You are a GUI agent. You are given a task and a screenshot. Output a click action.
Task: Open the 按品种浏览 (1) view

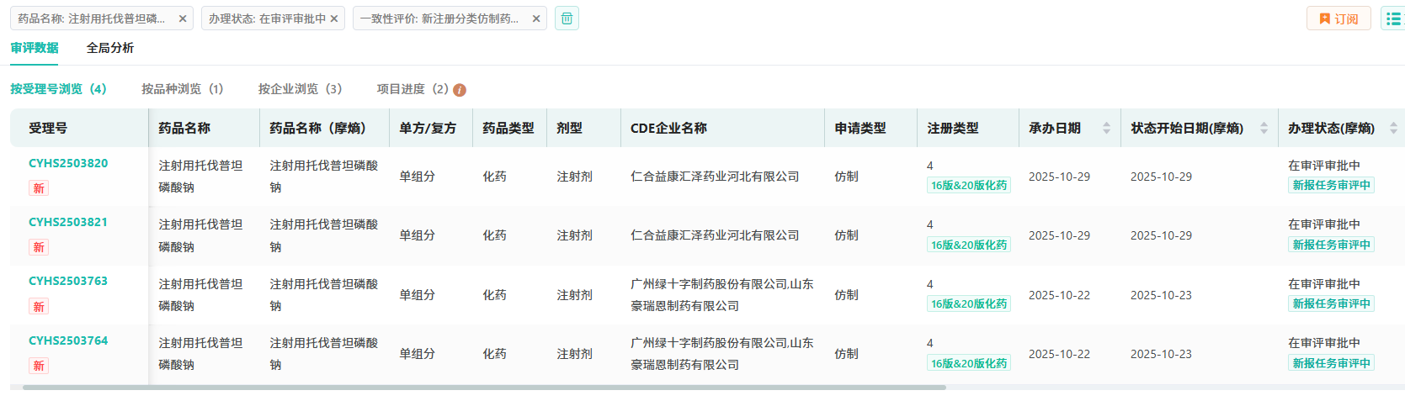coord(182,89)
